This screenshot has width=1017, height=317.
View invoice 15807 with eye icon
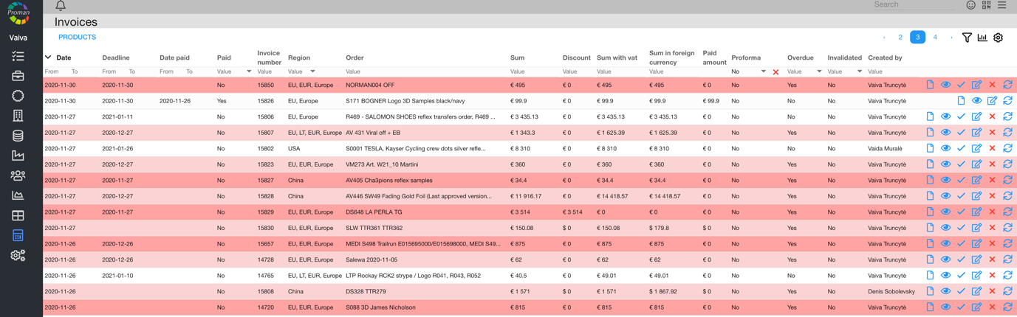click(x=945, y=133)
